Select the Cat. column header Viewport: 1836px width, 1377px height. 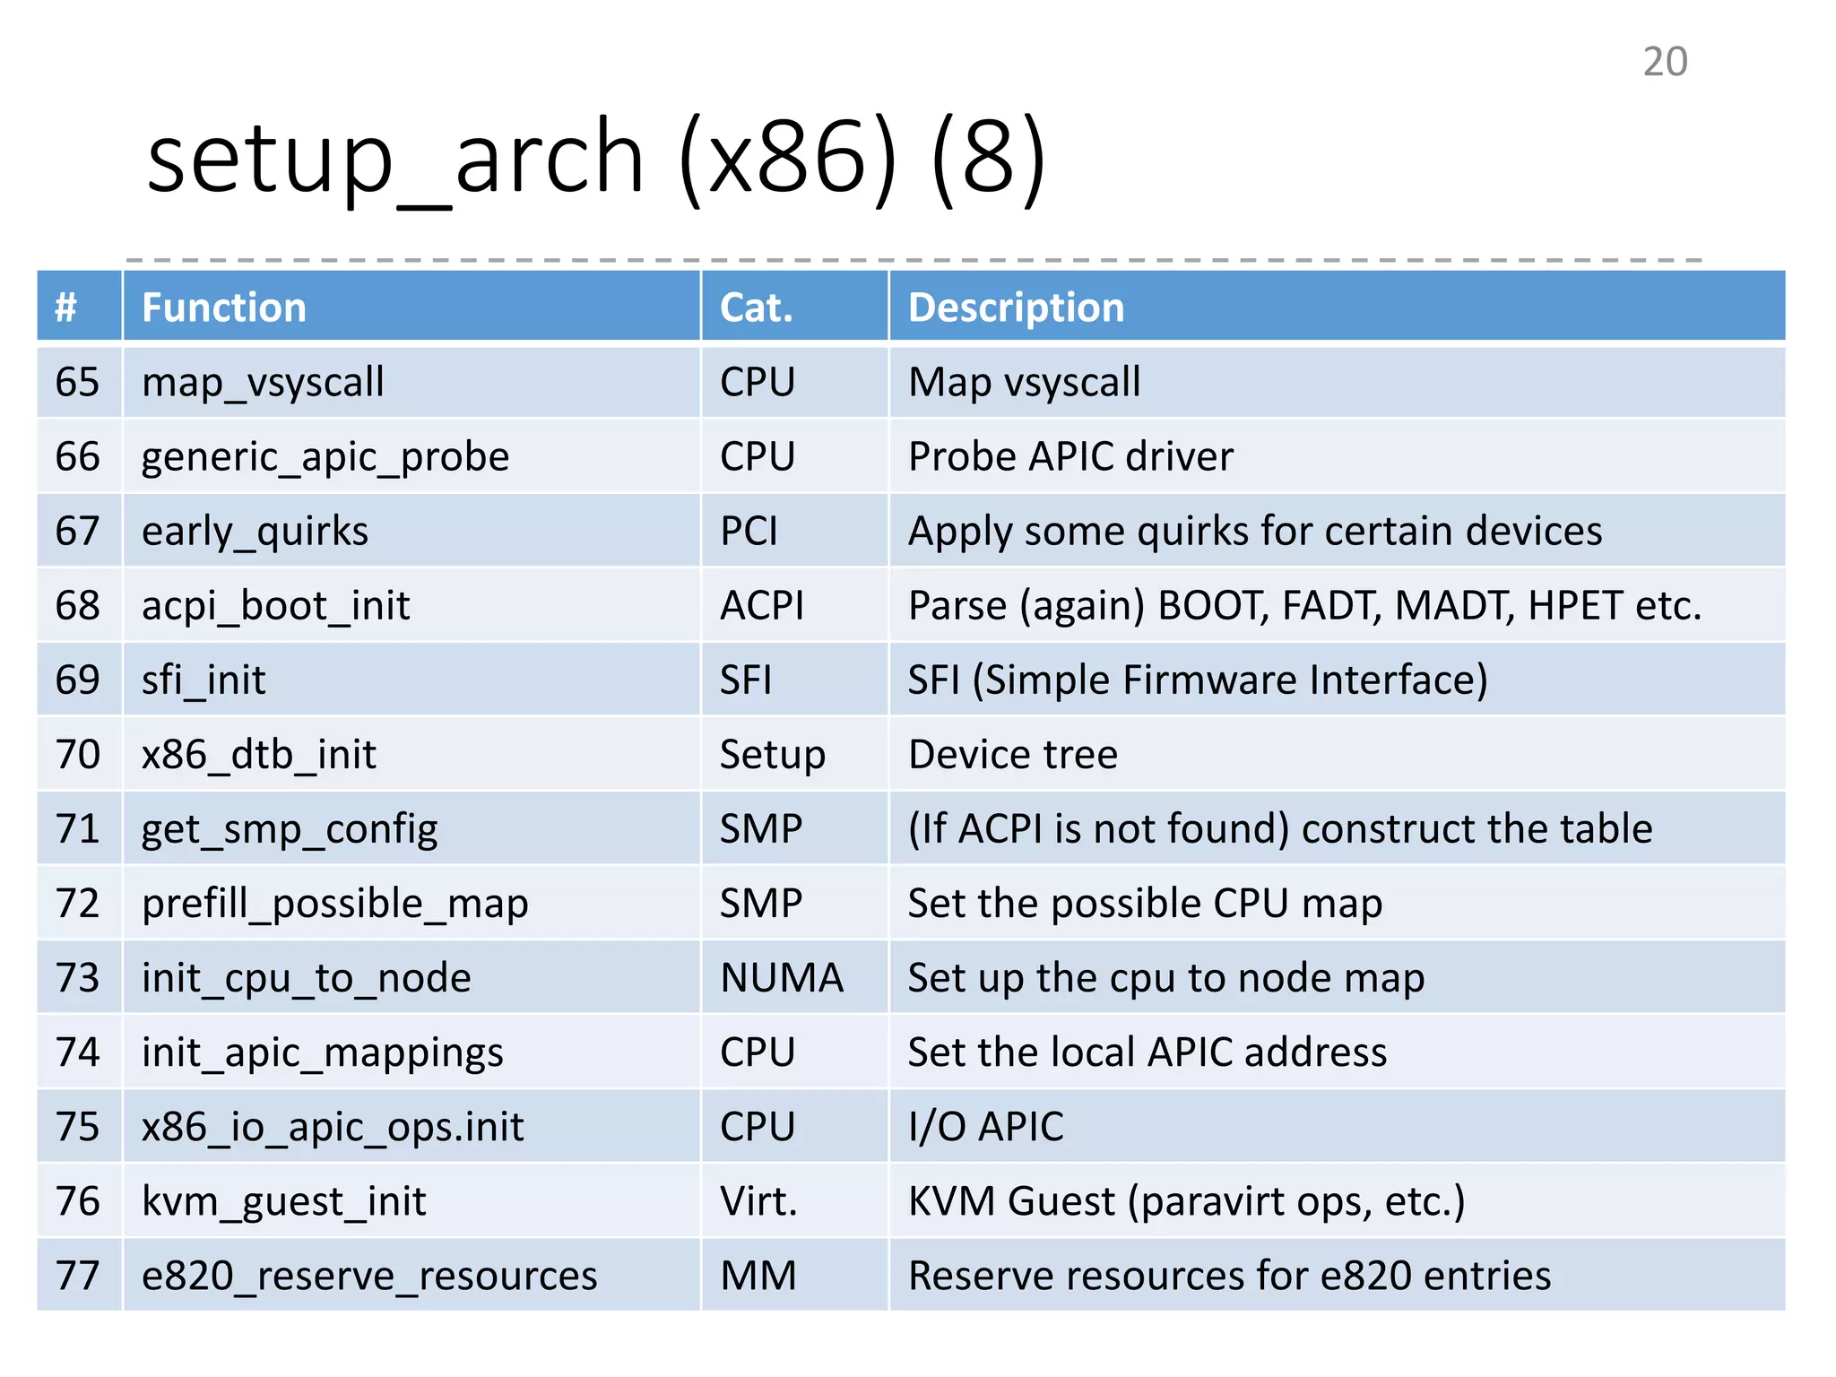[756, 307]
